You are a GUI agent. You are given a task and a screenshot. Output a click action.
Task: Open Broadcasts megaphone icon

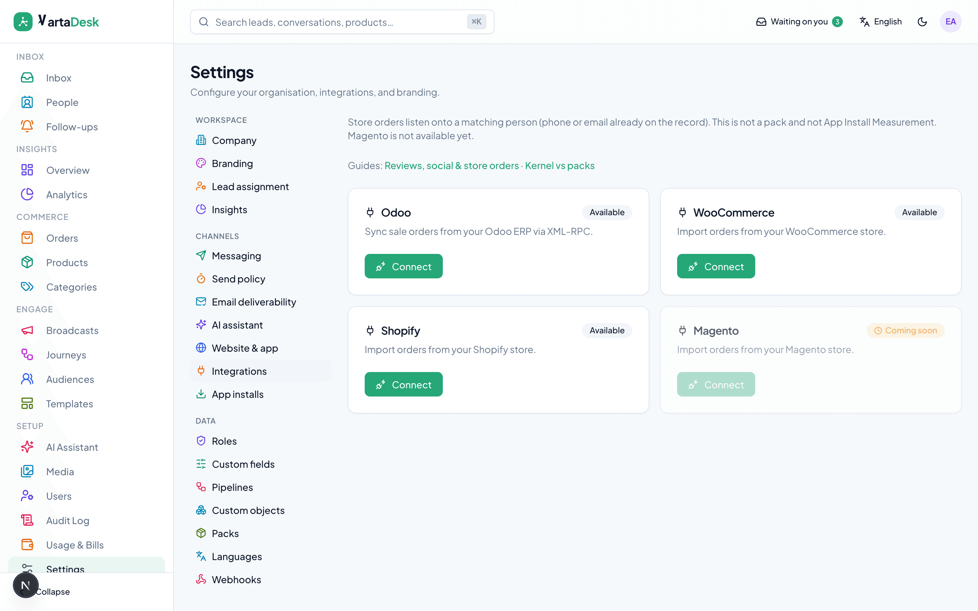[27, 330]
